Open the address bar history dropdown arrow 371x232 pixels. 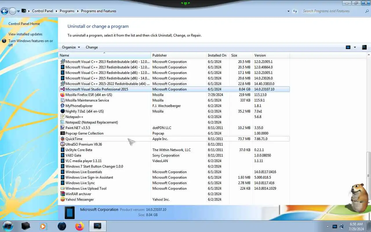[288, 11]
